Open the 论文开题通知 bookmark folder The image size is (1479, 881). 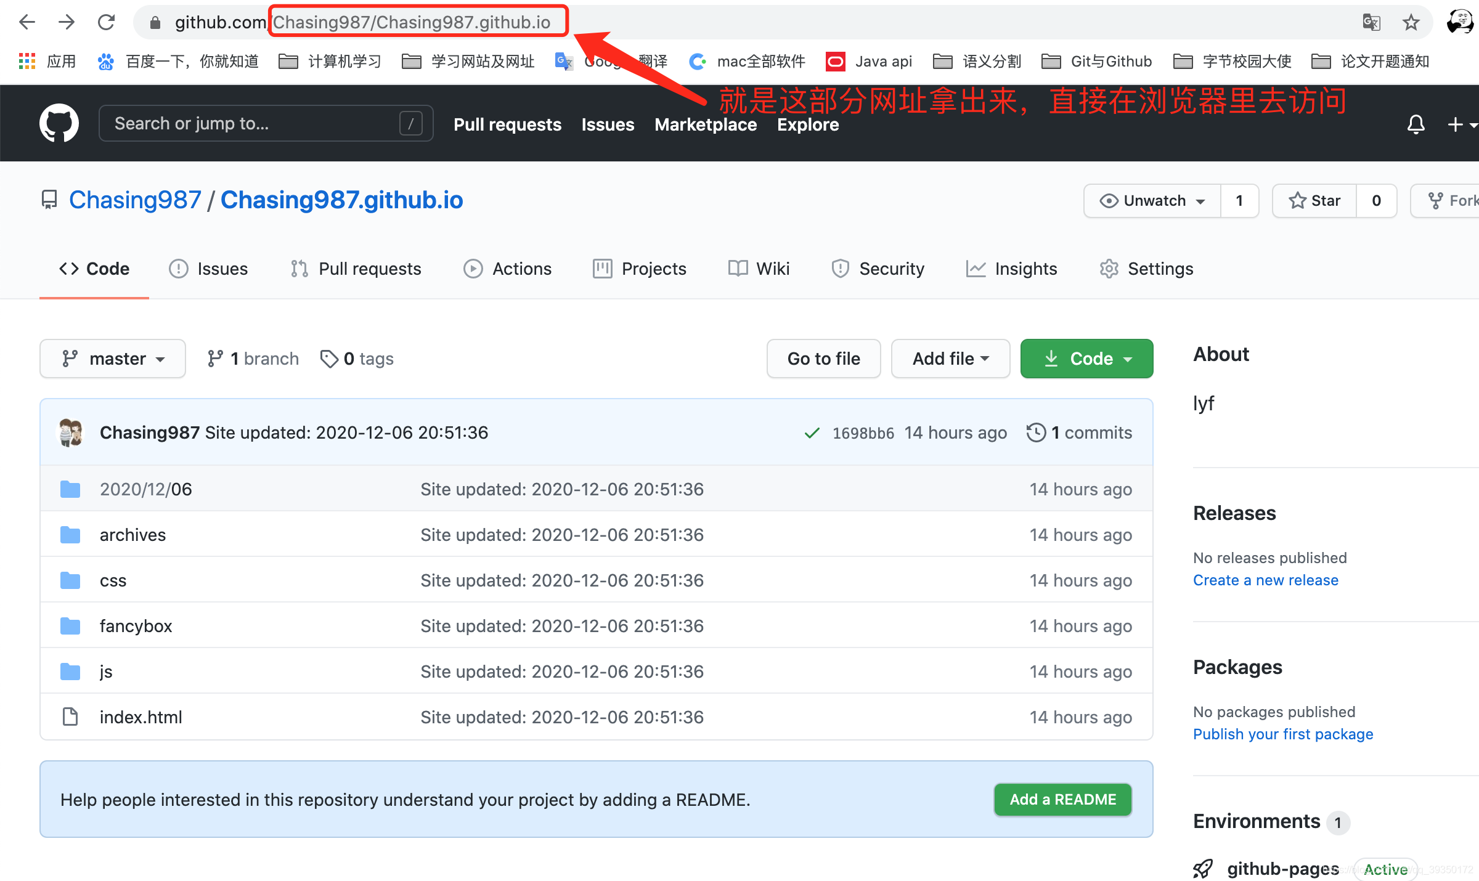[1370, 61]
